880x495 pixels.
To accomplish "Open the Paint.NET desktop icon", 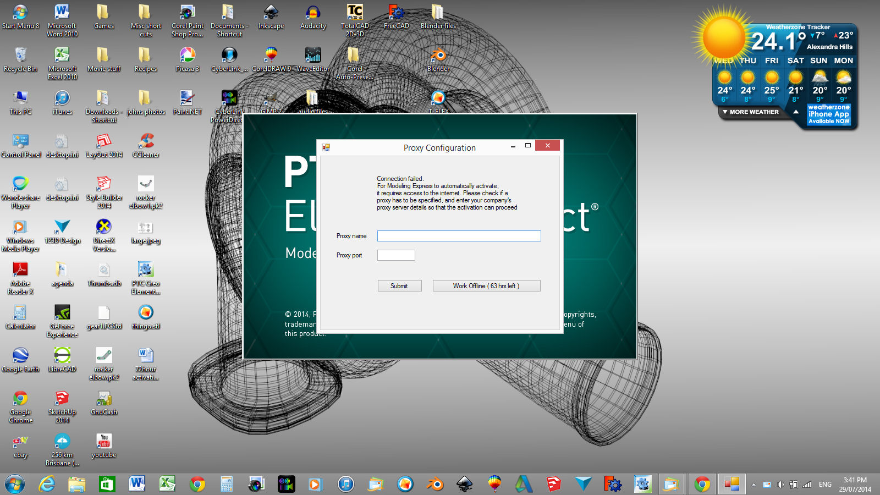I will coord(188,102).
